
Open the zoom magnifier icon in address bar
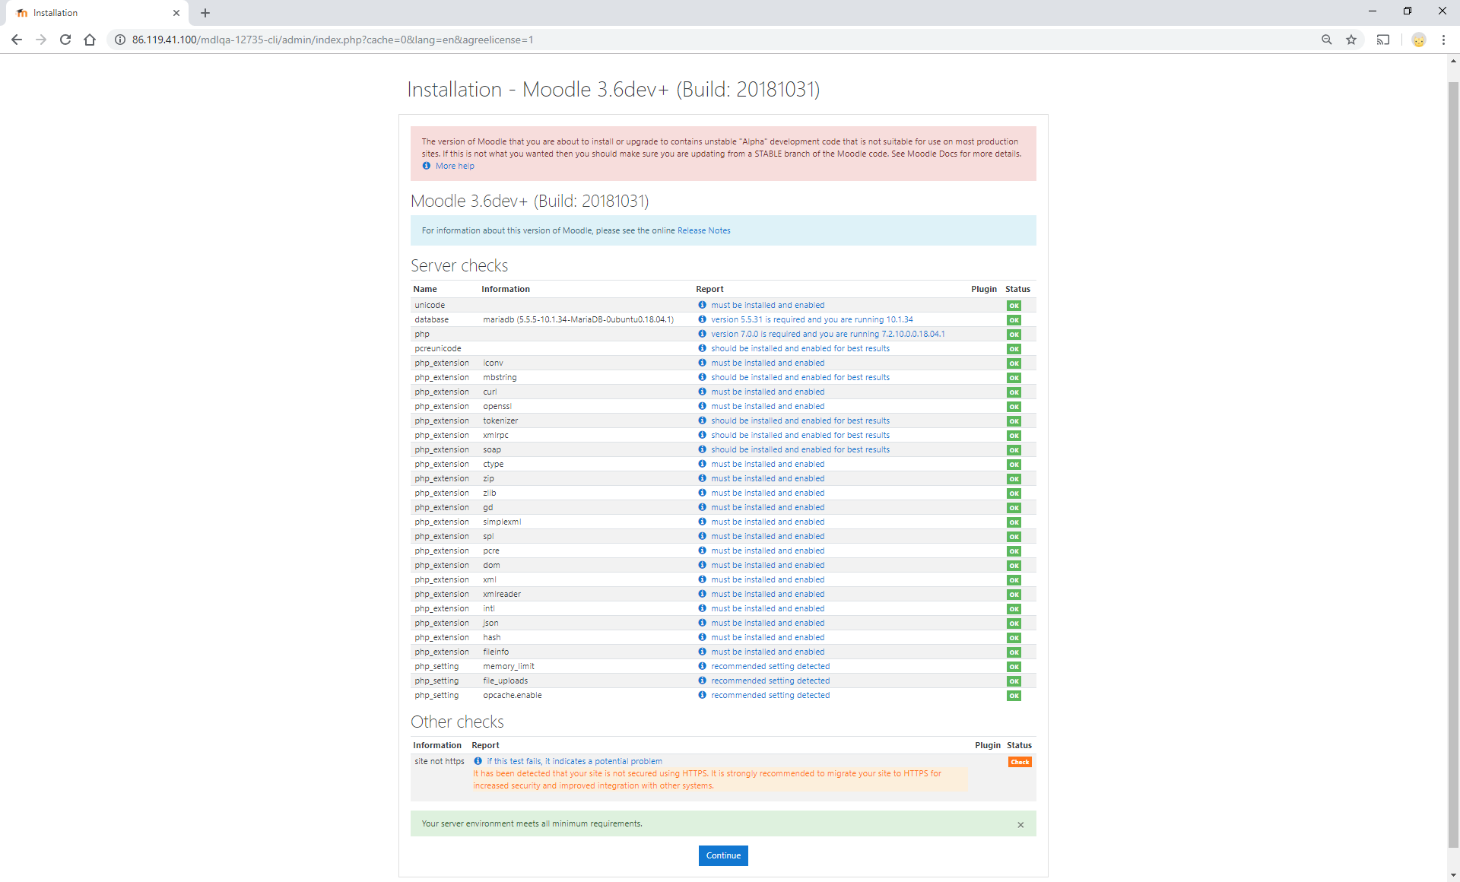click(1327, 40)
